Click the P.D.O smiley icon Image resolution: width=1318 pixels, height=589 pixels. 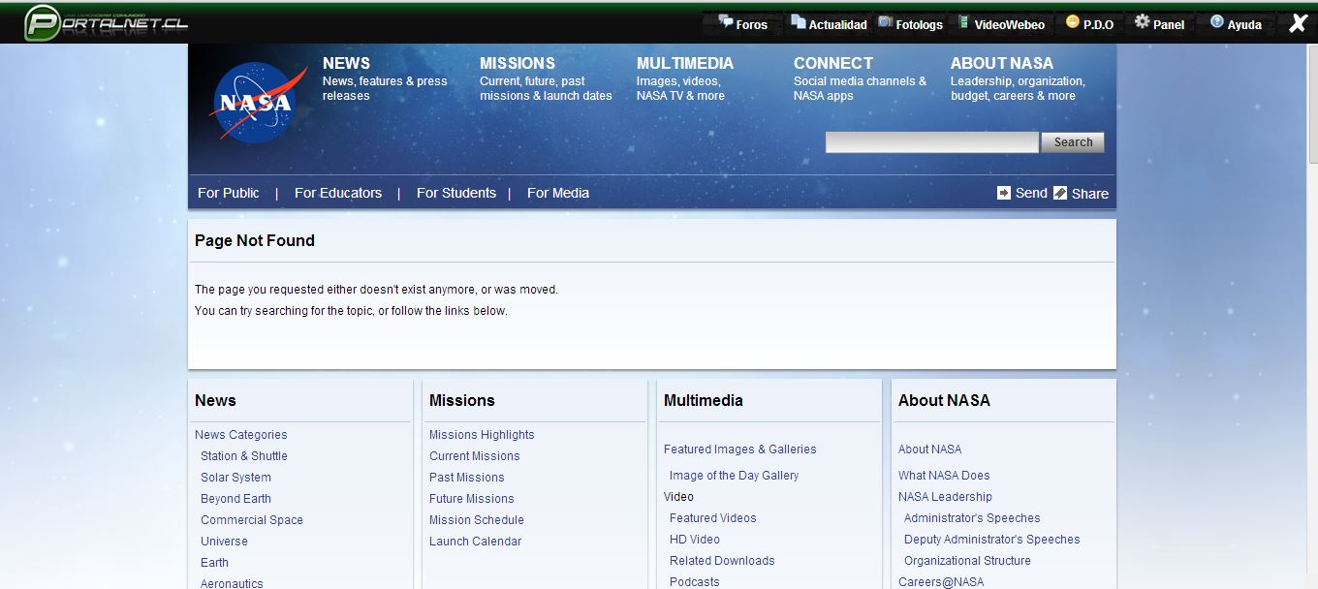(1072, 21)
